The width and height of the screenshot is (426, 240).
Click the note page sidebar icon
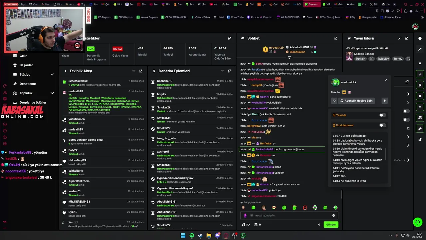[420, 85]
